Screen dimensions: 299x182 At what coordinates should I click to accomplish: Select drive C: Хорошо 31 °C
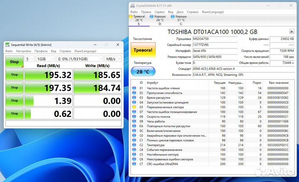(181, 20)
